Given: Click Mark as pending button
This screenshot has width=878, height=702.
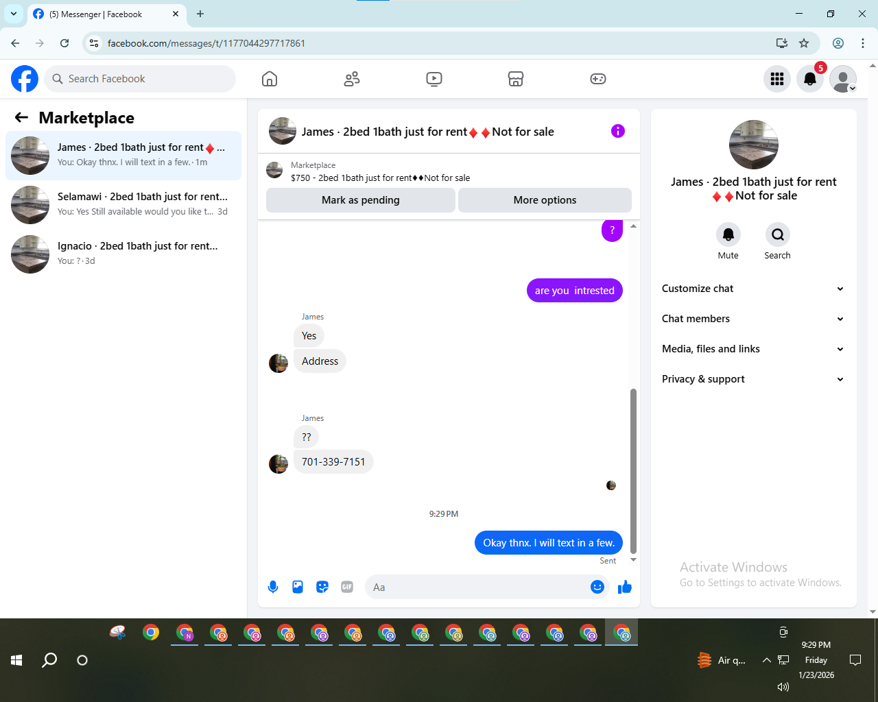Looking at the screenshot, I should tap(361, 200).
